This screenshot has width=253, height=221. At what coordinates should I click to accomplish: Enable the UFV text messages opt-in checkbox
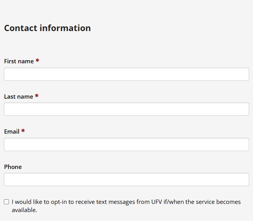click(7, 202)
